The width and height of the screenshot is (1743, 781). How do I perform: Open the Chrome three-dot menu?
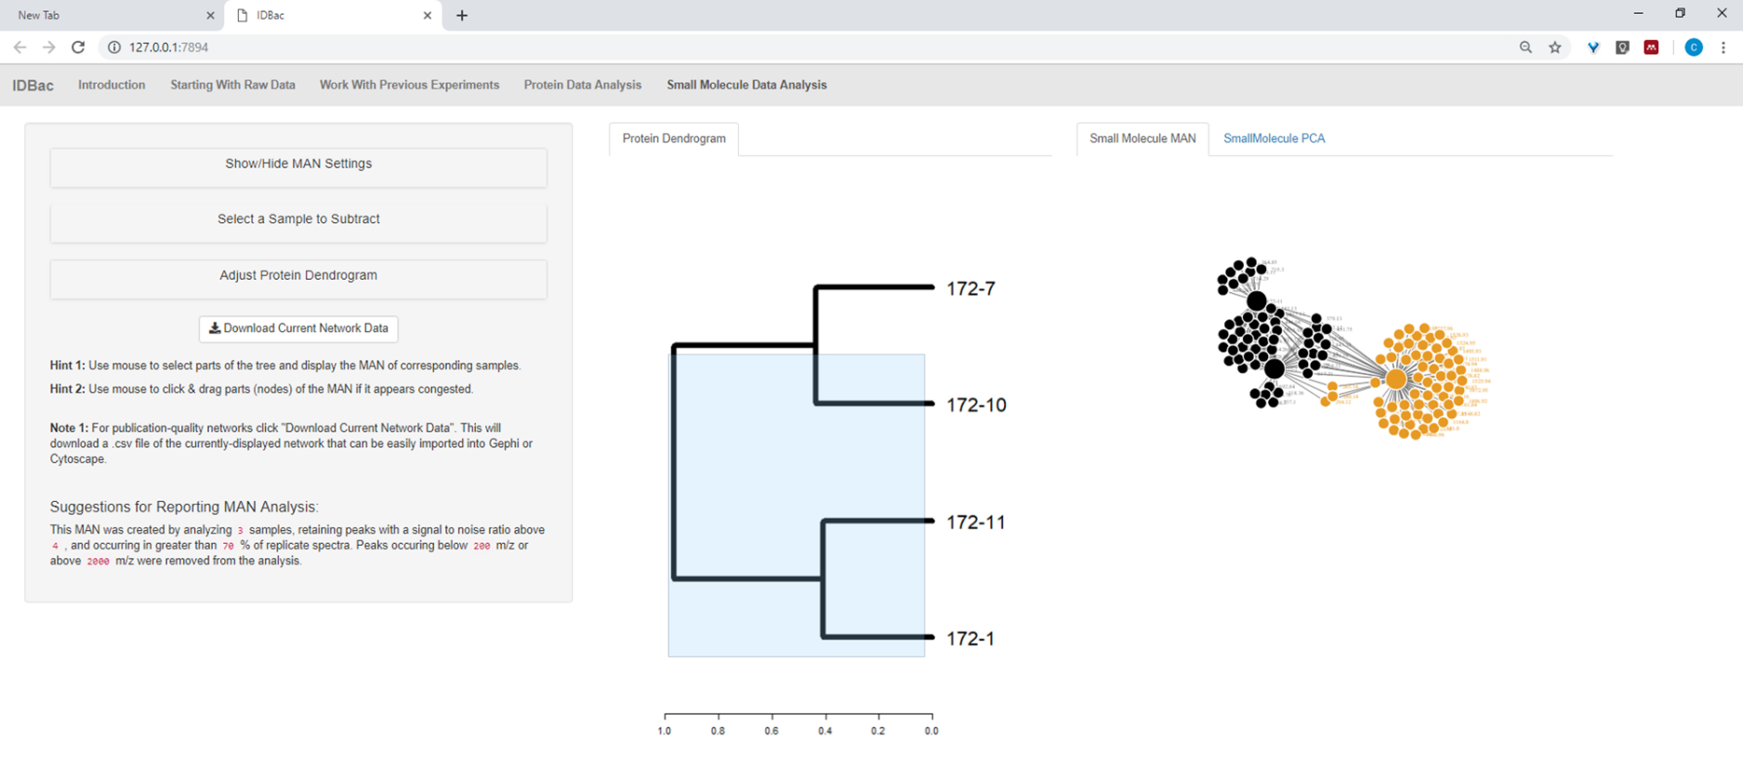pyautogui.click(x=1723, y=47)
